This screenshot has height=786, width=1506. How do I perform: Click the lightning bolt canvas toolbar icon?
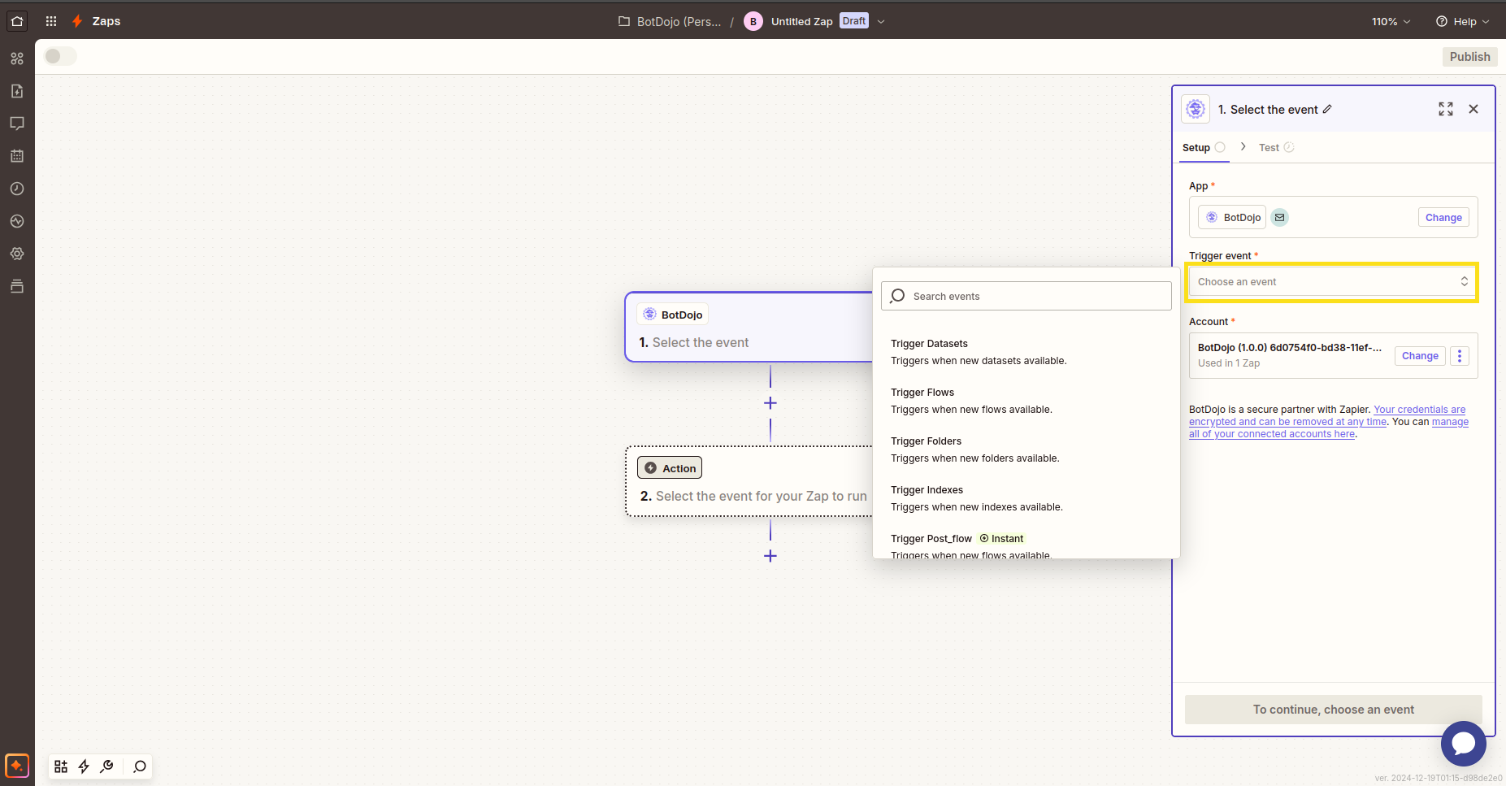click(84, 766)
